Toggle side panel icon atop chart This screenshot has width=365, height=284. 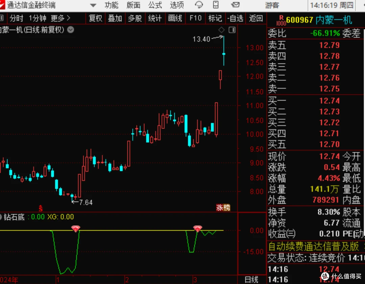[x=232, y=30]
